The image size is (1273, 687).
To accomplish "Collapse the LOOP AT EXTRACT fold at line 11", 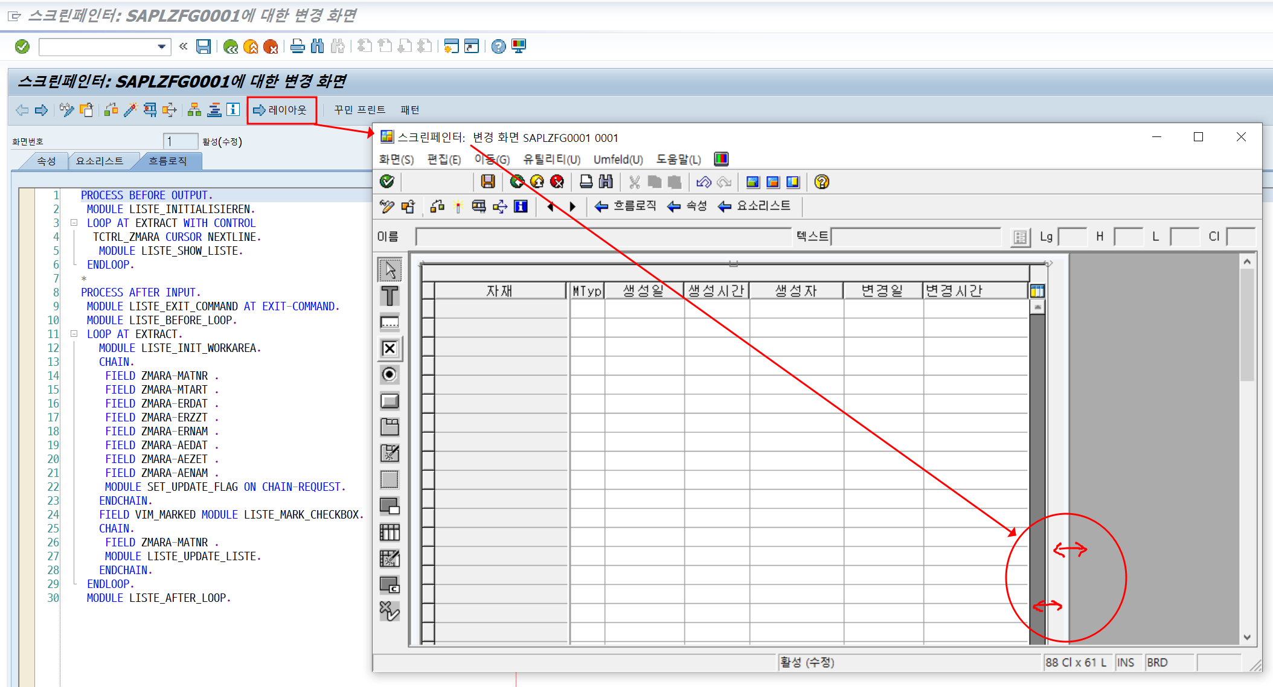I will click(x=74, y=334).
